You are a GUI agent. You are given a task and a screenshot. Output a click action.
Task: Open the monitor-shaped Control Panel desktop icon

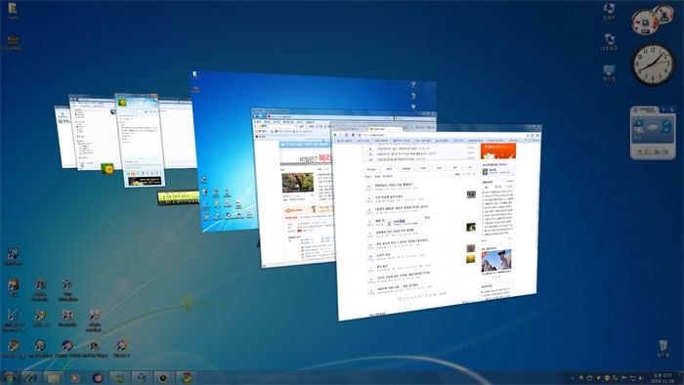(x=609, y=73)
